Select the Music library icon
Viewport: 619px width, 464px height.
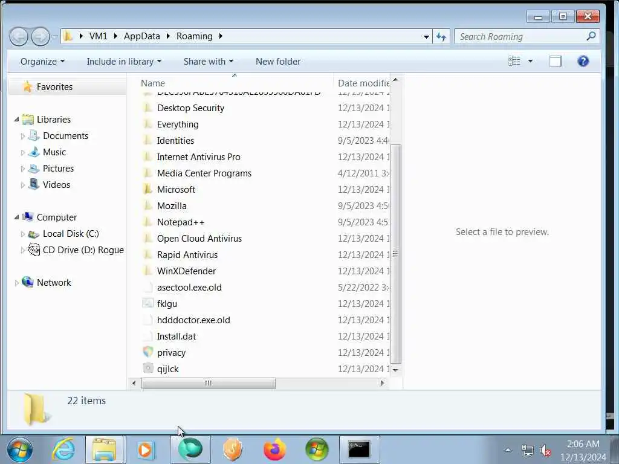pyautogui.click(x=34, y=152)
